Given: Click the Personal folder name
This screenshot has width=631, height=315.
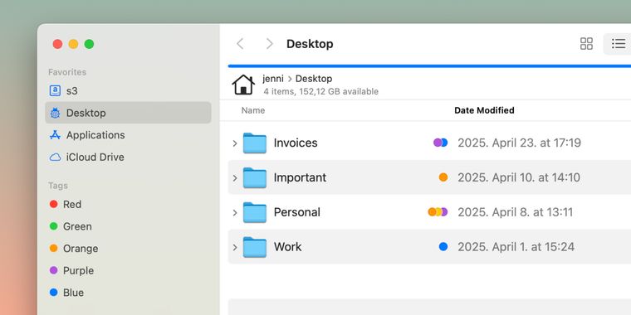Looking at the screenshot, I should point(297,211).
